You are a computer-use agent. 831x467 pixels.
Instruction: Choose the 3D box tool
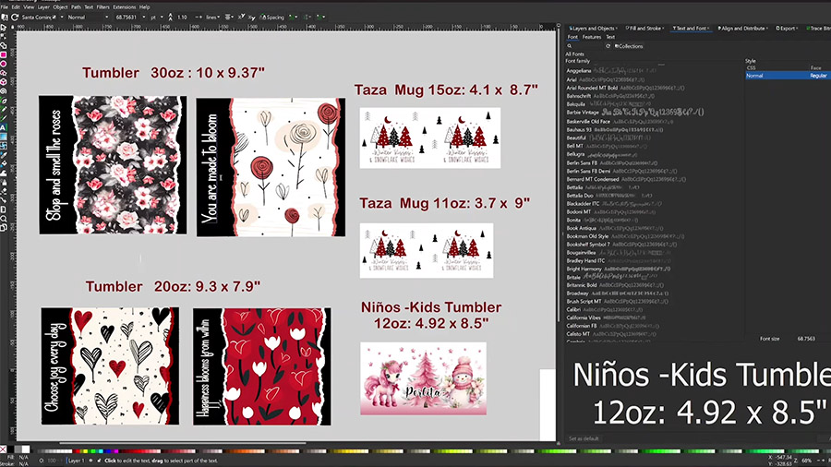[x=4, y=81]
